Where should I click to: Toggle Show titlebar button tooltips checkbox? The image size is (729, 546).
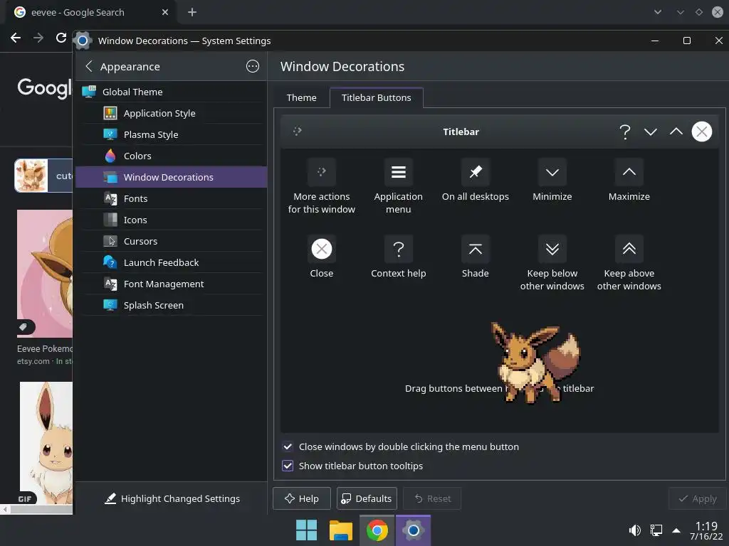coord(288,466)
